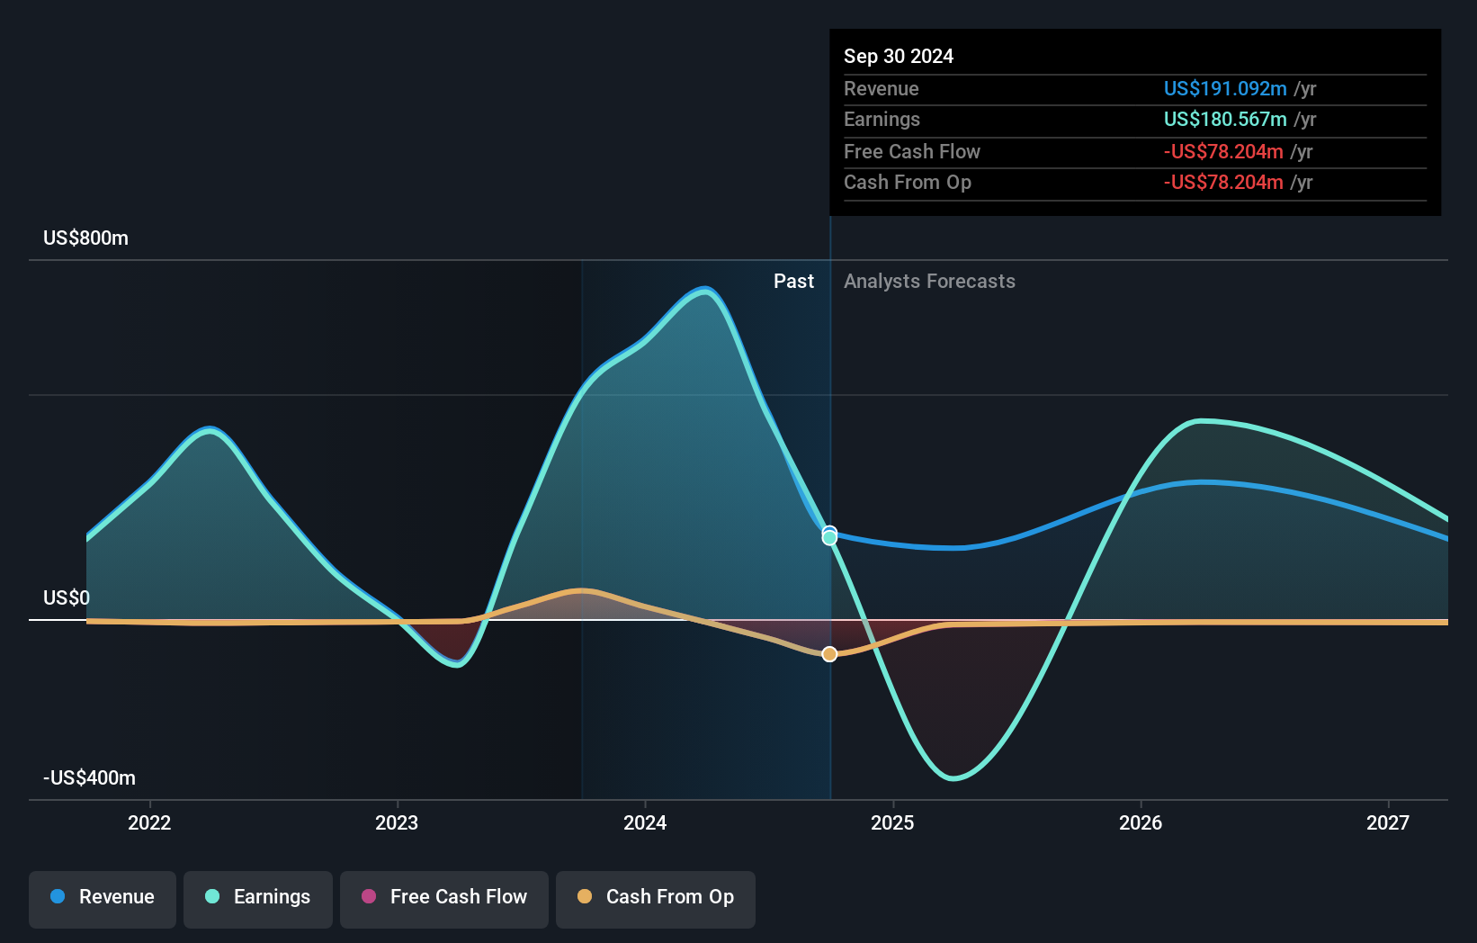Screen dimensions: 1477x943
Task: Select the 2023 x-axis label
Action: pos(397,822)
